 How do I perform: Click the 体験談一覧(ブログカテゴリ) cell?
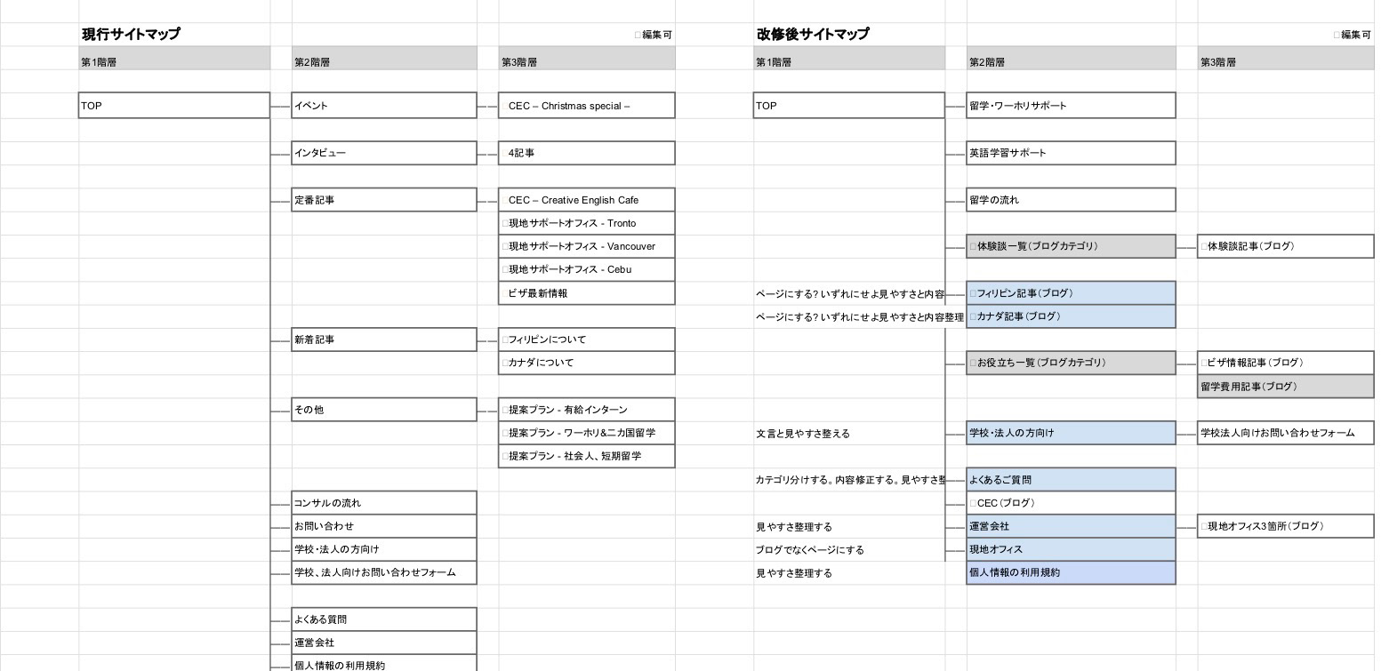[x=1071, y=246]
